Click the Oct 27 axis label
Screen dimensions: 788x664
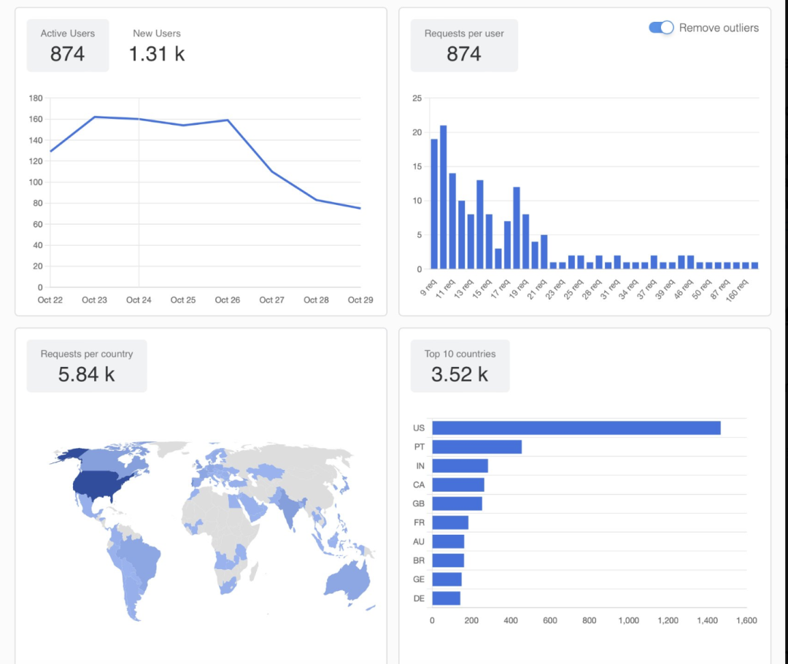click(272, 300)
